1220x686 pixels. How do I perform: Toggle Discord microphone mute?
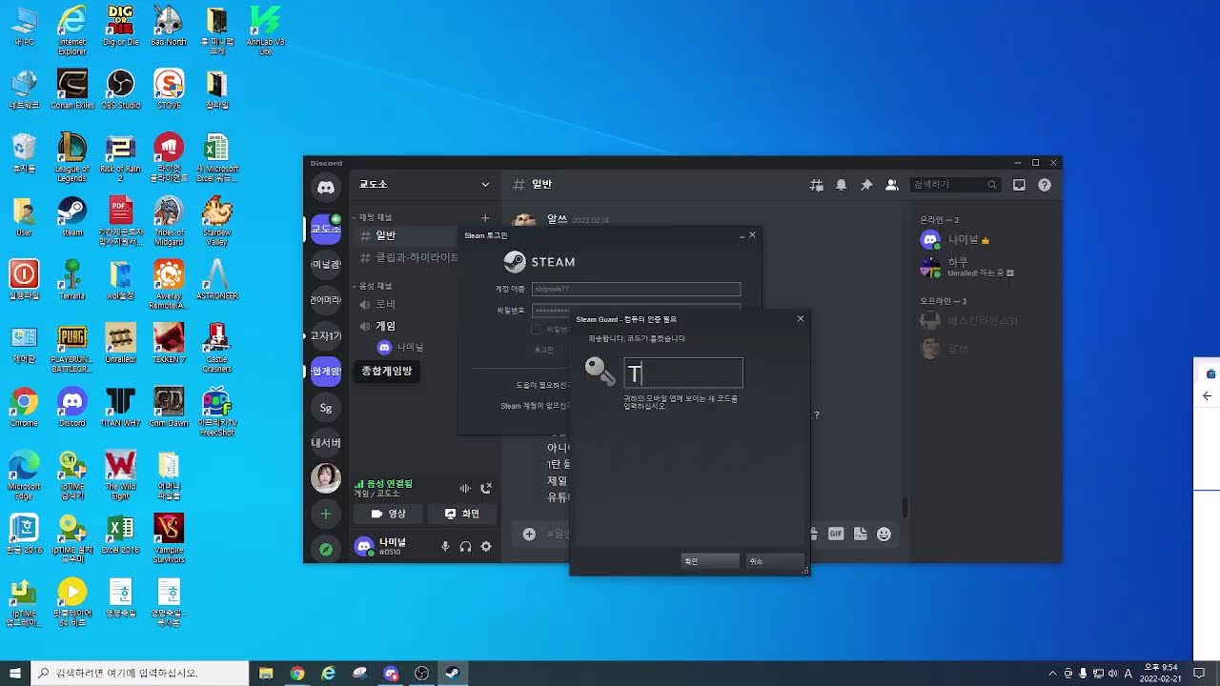tap(444, 546)
